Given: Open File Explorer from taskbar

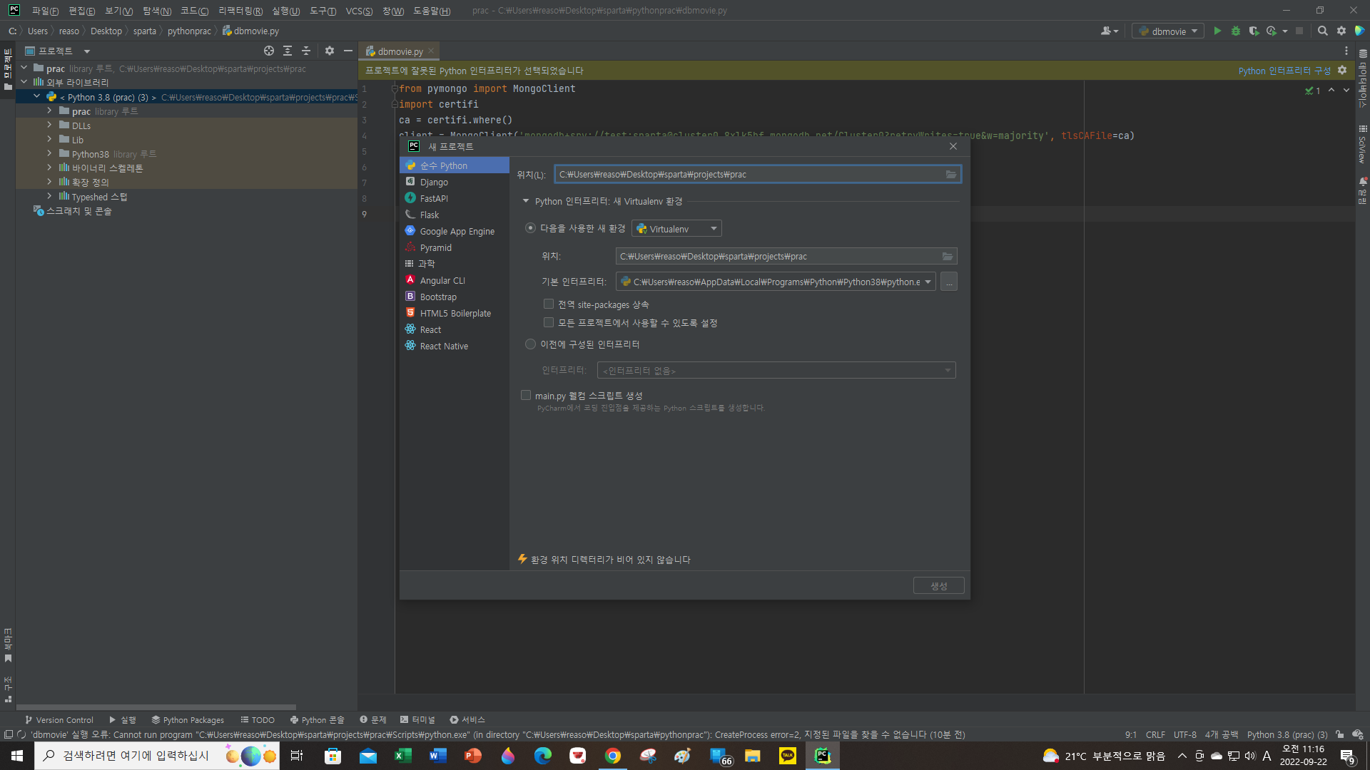Looking at the screenshot, I should [753, 756].
